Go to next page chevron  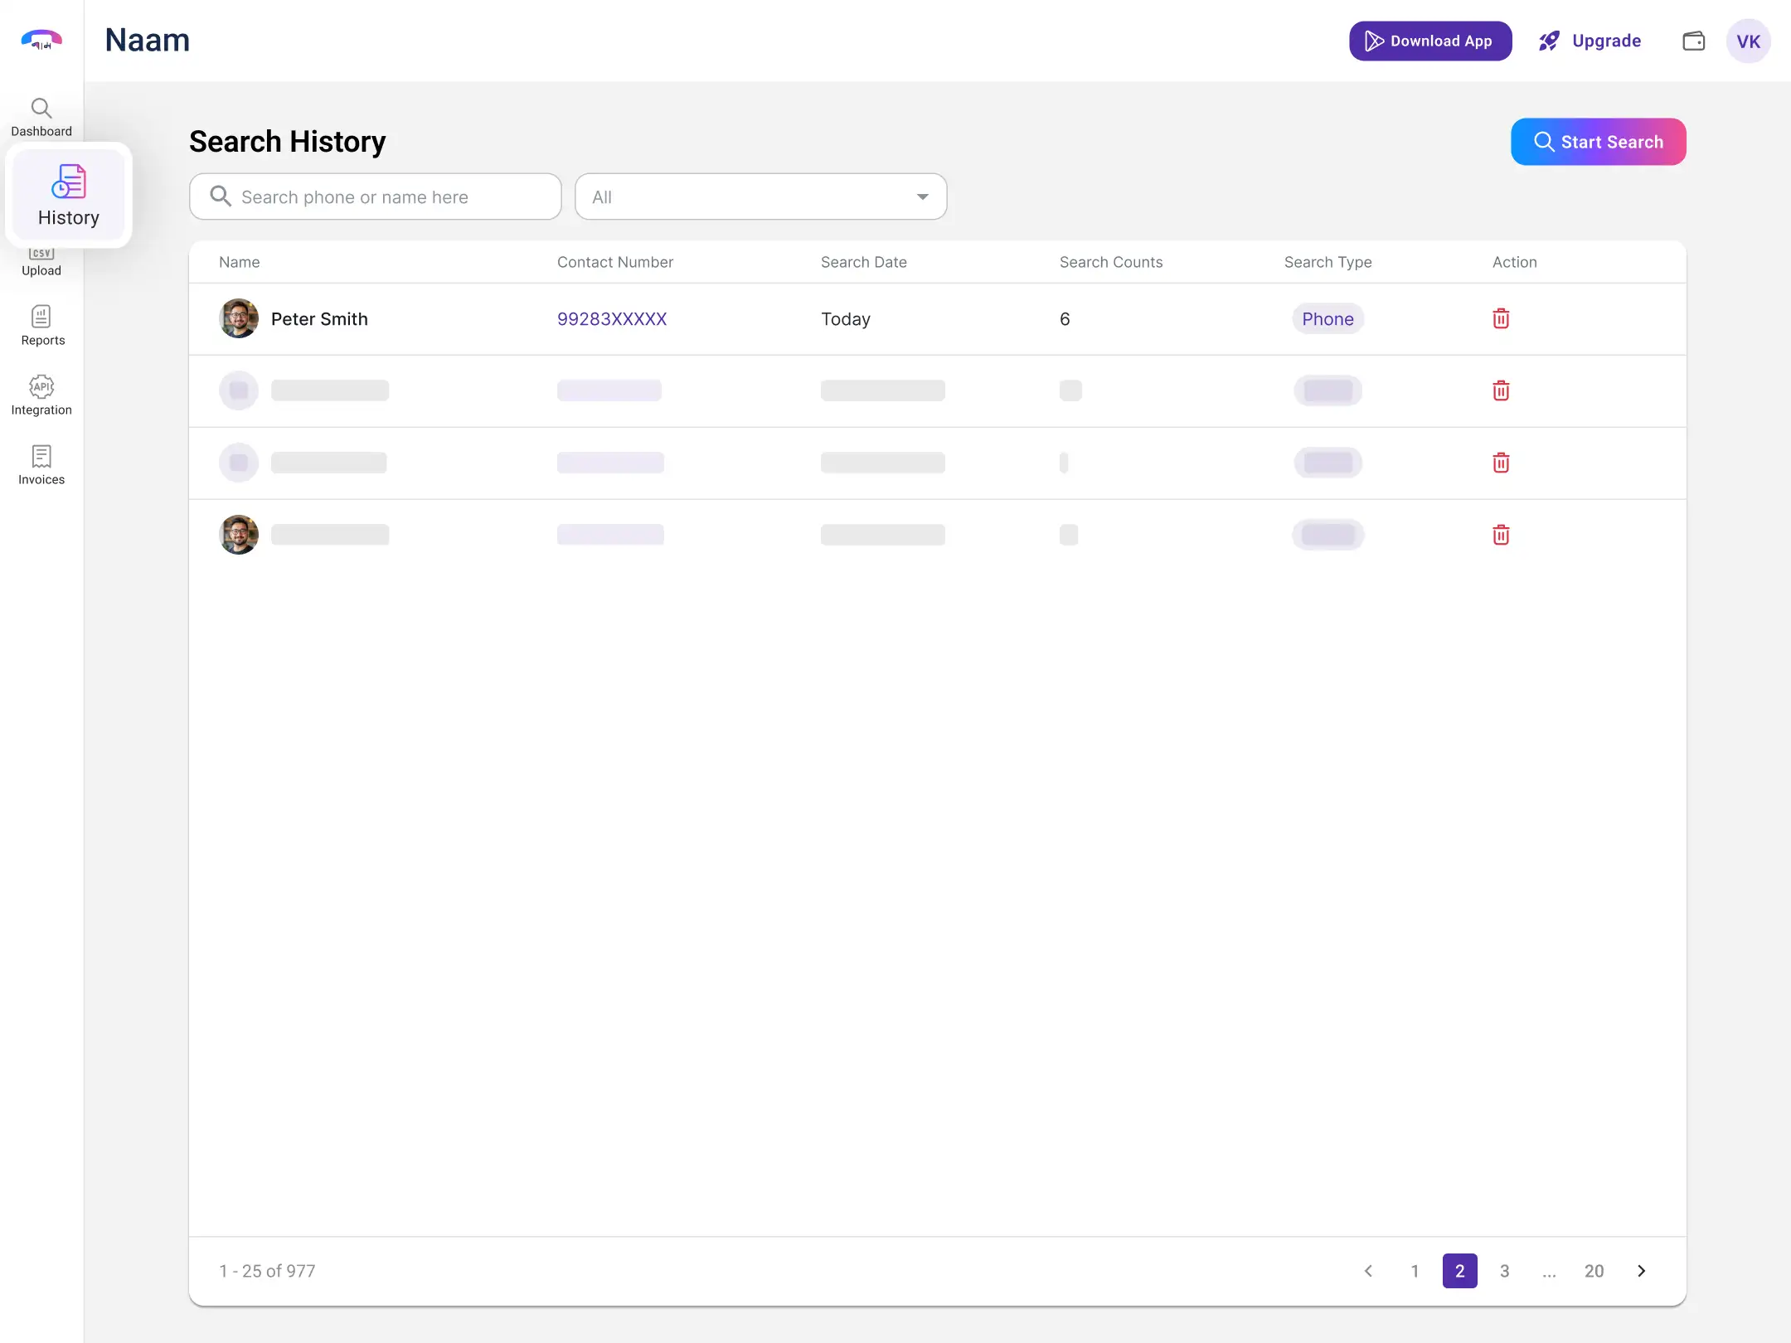[x=1641, y=1271]
